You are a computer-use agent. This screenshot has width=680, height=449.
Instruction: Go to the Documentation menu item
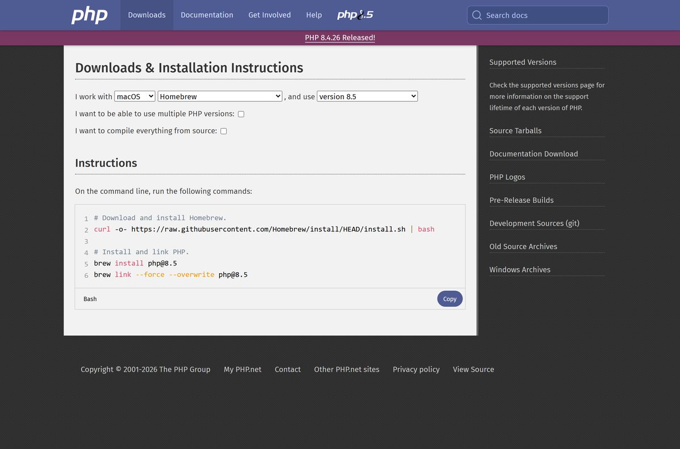tap(207, 15)
